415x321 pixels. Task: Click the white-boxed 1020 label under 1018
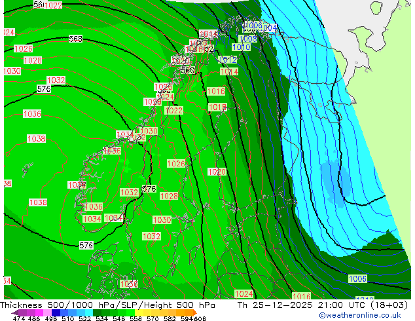click(217, 172)
